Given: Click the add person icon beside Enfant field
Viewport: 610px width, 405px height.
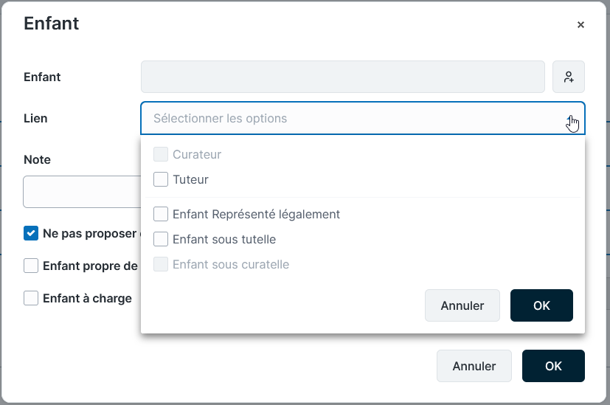Looking at the screenshot, I should pyautogui.click(x=569, y=77).
